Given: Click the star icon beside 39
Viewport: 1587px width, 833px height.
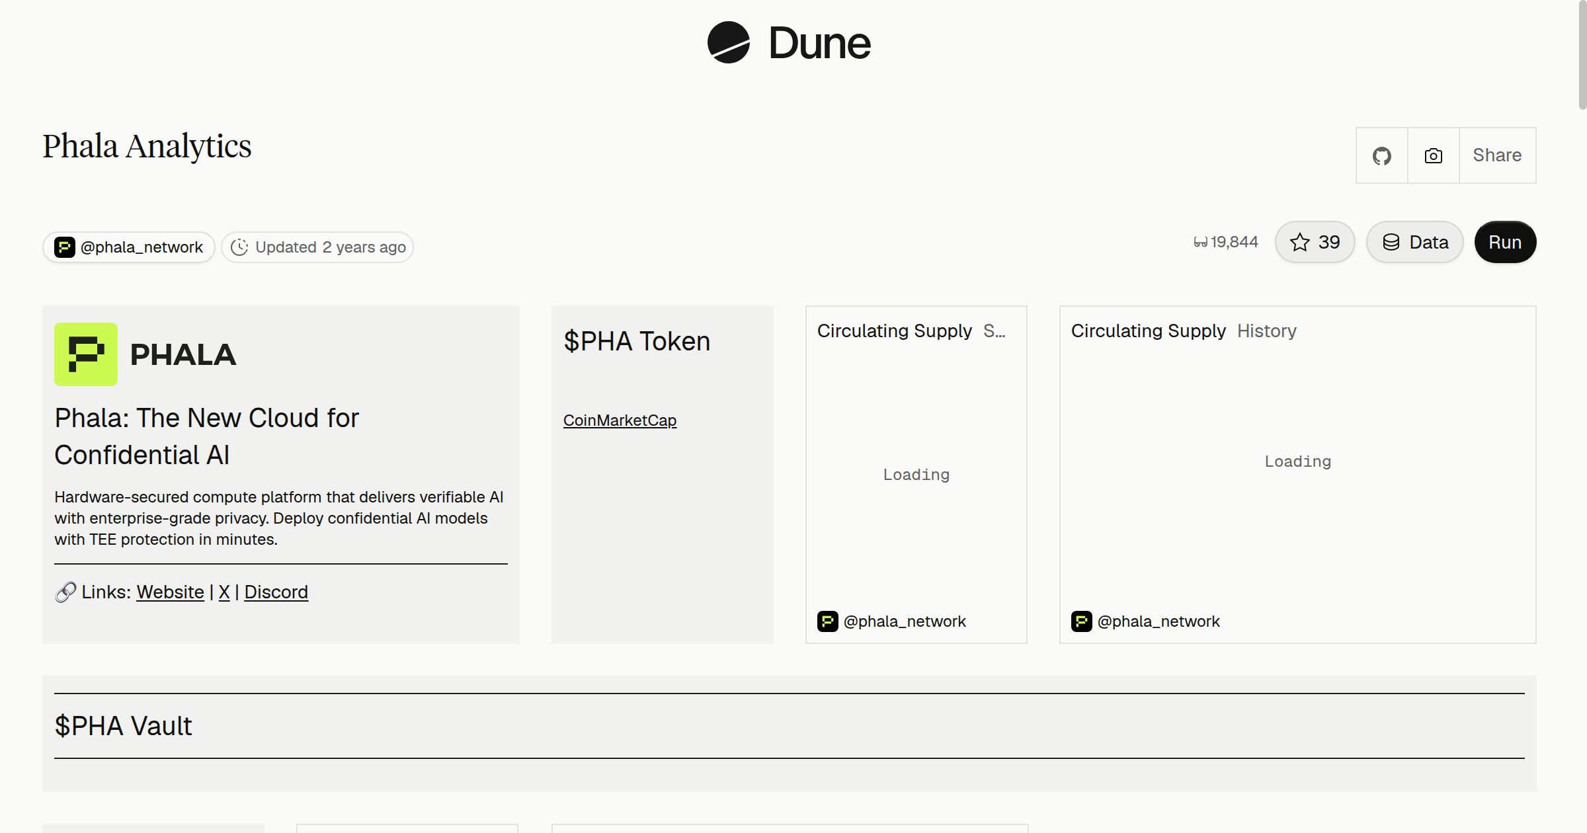Looking at the screenshot, I should [x=1299, y=242].
